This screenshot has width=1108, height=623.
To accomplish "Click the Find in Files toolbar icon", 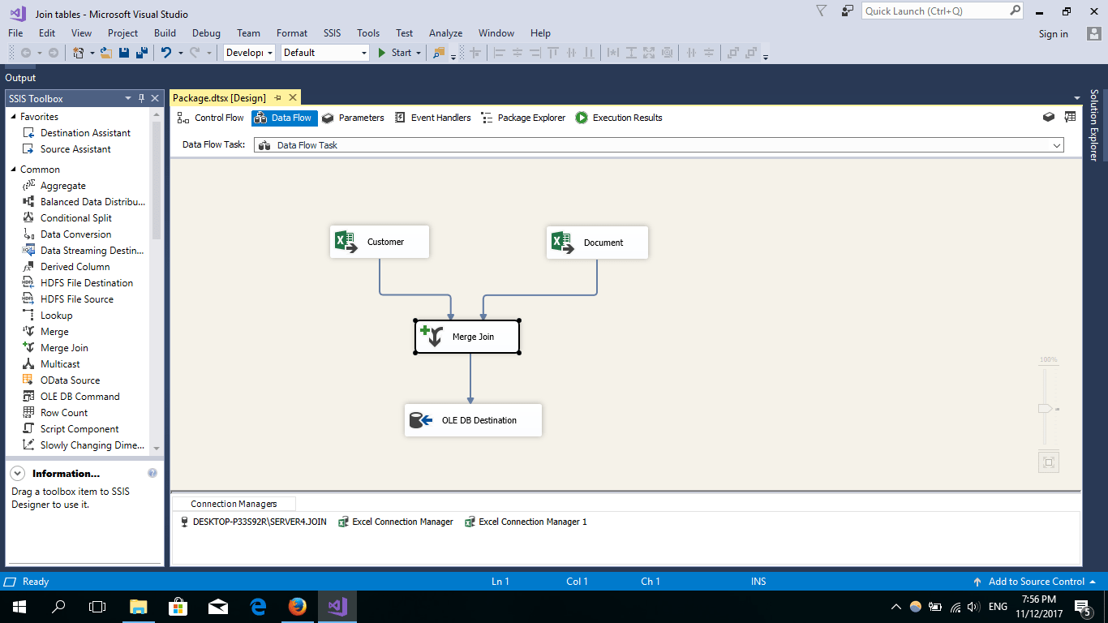I will pos(439,53).
